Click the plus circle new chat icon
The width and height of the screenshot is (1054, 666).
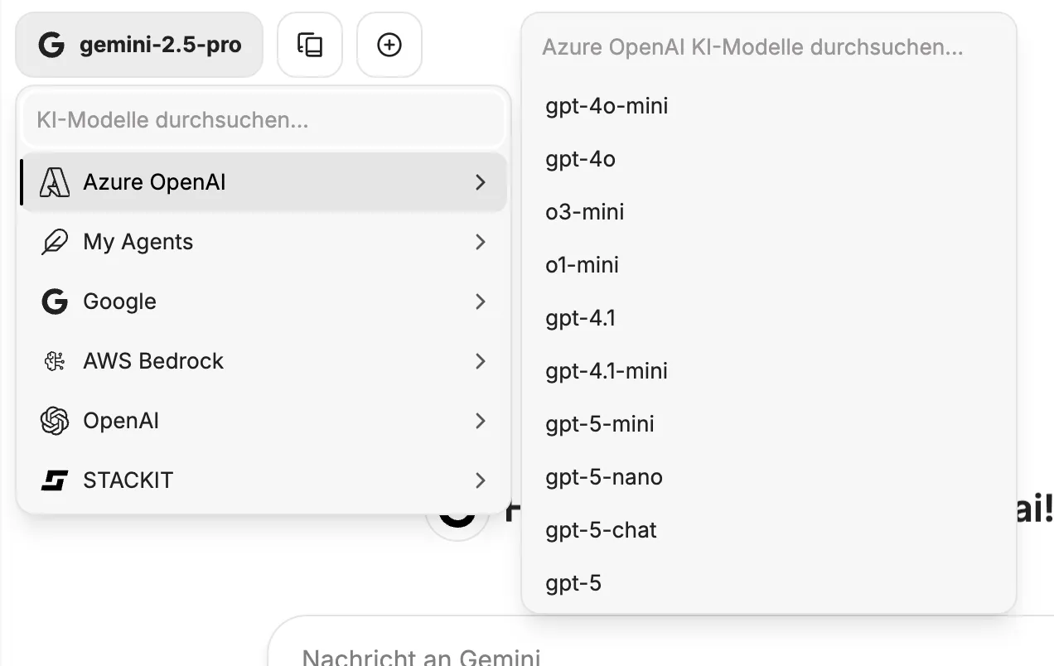tap(389, 45)
